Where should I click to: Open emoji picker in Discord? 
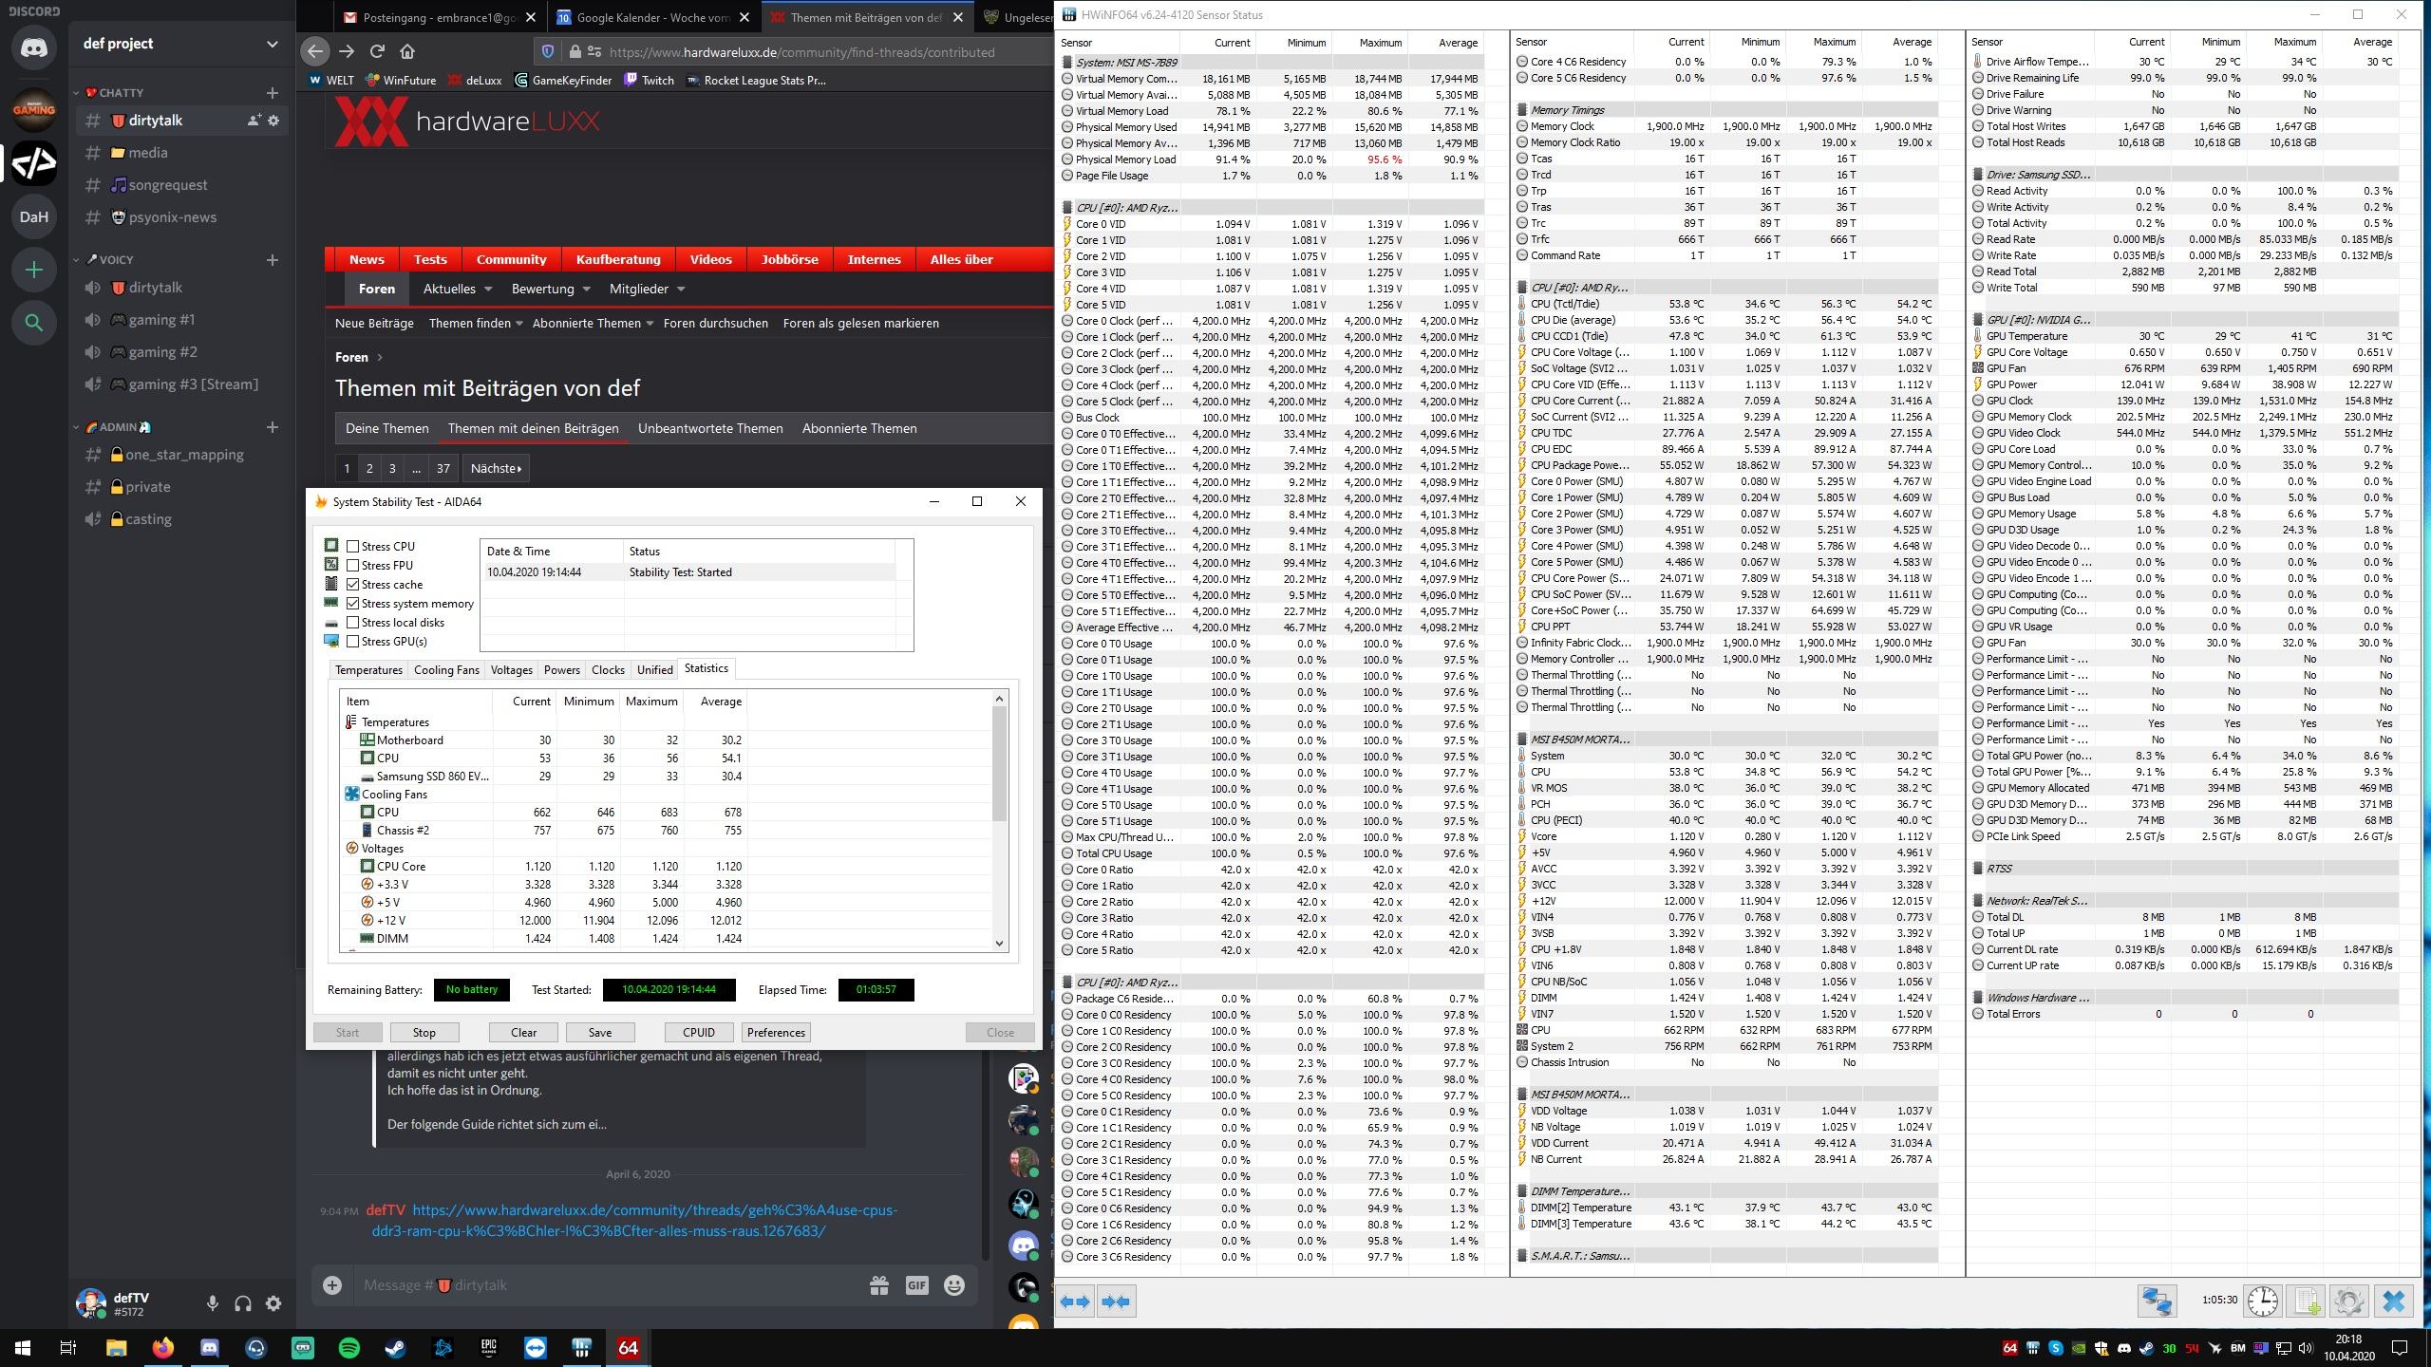coord(954,1285)
